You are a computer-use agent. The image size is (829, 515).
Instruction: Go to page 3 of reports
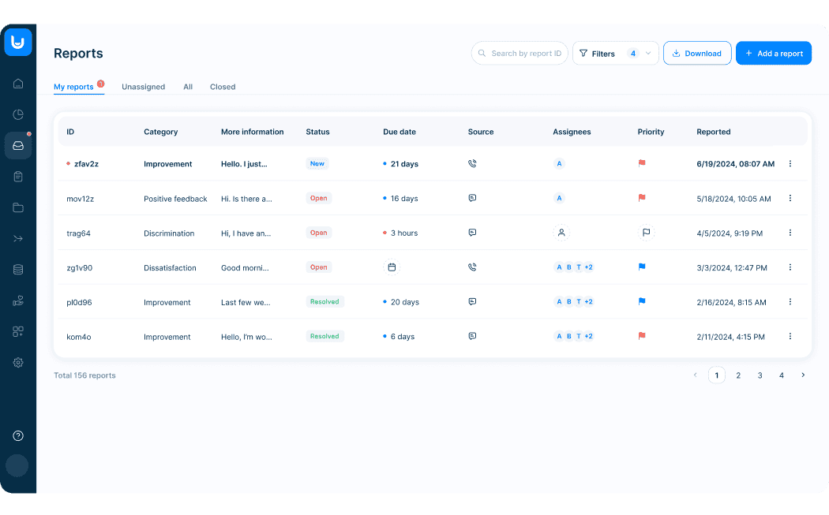(x=760, y=375)
